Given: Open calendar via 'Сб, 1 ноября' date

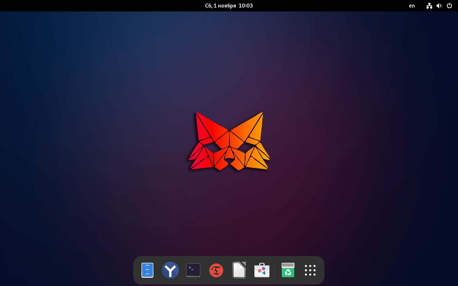Looking at the screenshot, I should click(220, 6).
